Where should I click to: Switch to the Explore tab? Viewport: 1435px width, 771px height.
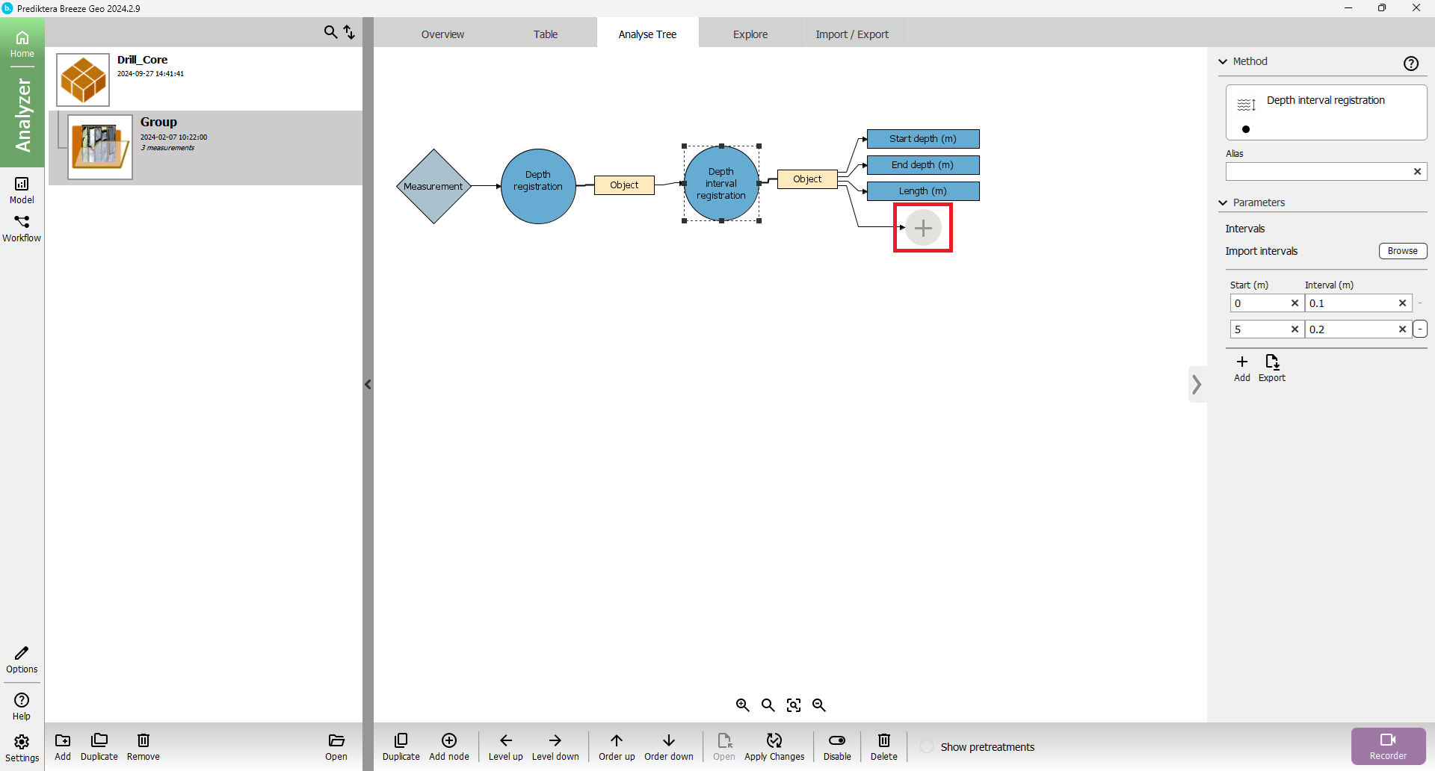pos(750,34)
